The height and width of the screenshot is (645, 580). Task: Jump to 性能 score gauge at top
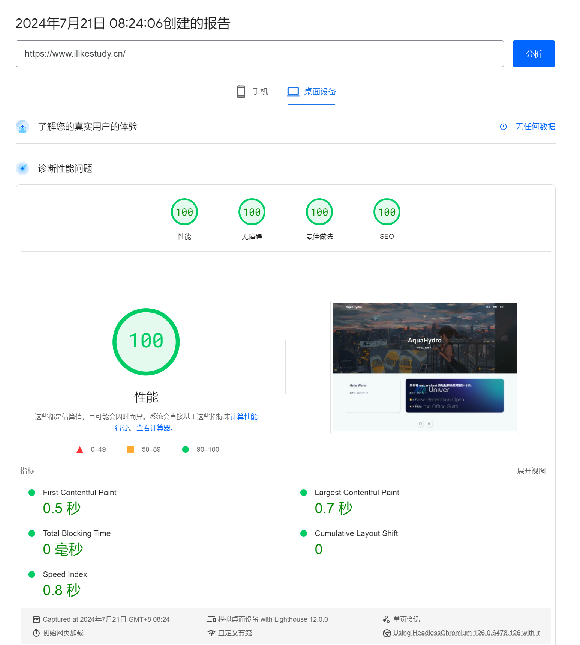pyautogui.click(x=184, y=212)
